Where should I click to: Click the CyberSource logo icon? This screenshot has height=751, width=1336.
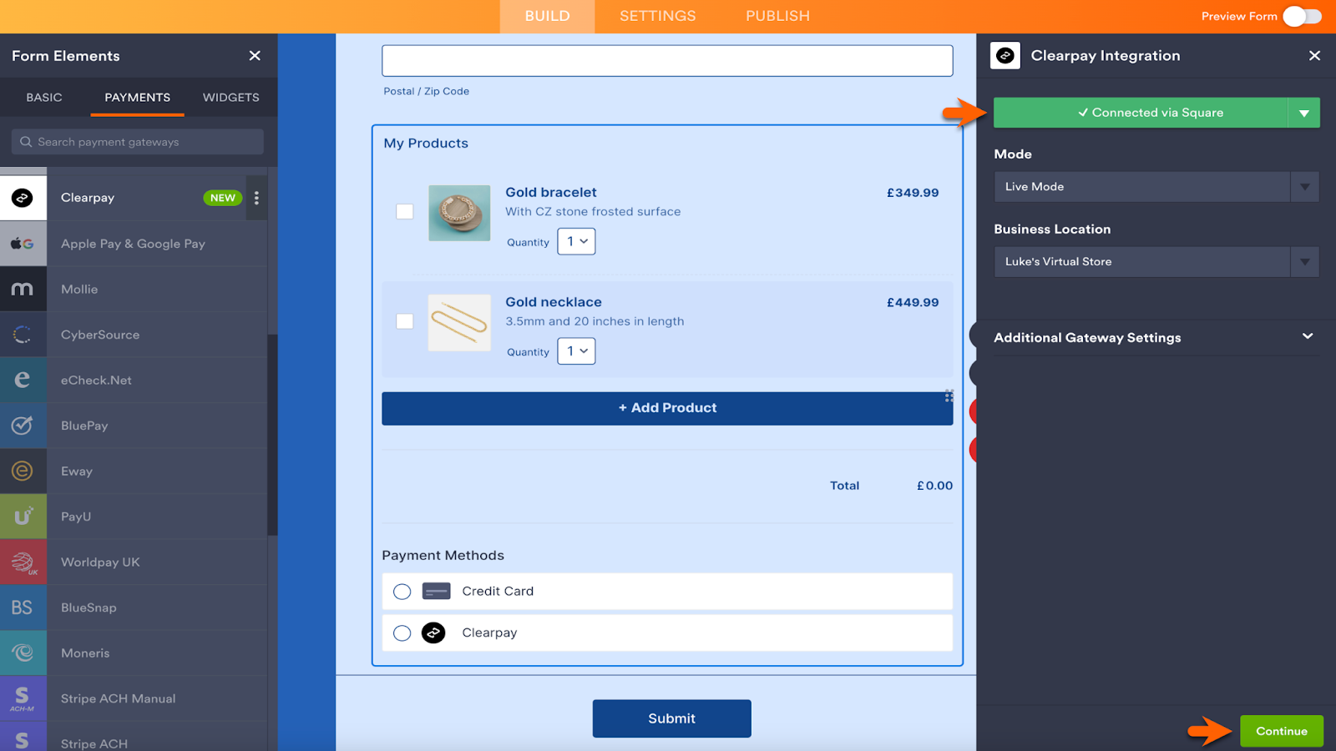tap(23, 335)
